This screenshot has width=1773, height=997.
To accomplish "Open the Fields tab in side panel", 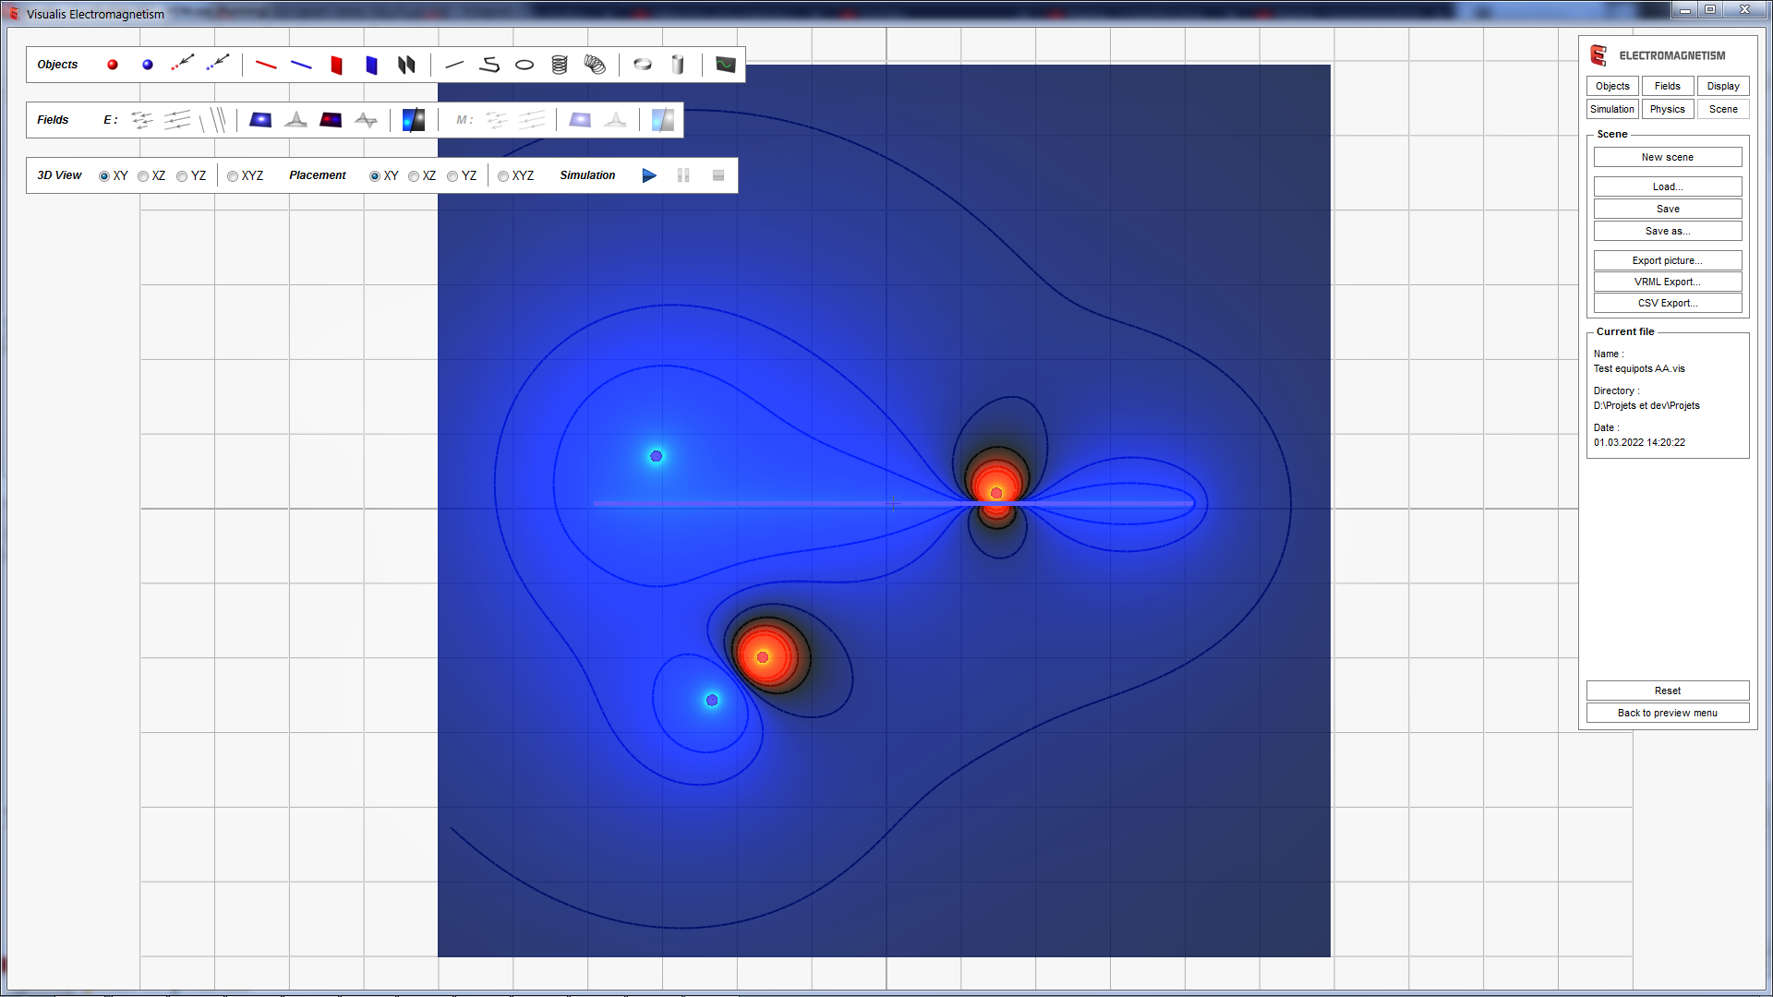I will coord(1667,86).
